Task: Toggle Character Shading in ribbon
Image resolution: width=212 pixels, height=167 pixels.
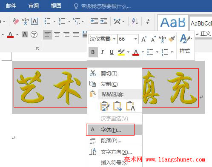Action: point(25,34)
